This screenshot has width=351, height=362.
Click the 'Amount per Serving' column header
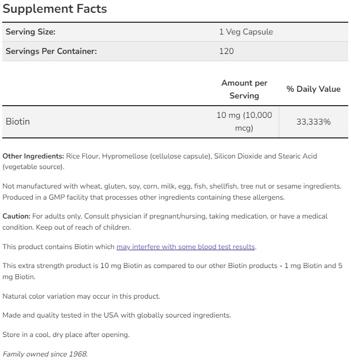(x=244, y=90)
